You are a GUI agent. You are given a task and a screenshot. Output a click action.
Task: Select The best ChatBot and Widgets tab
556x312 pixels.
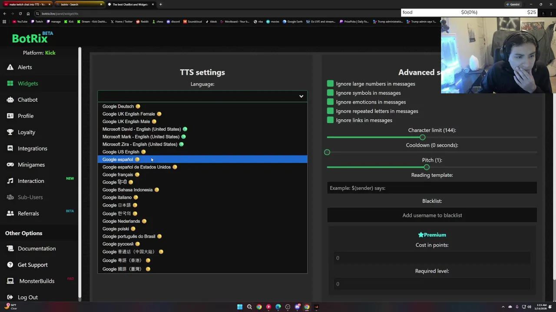click(x=130, y=4)
